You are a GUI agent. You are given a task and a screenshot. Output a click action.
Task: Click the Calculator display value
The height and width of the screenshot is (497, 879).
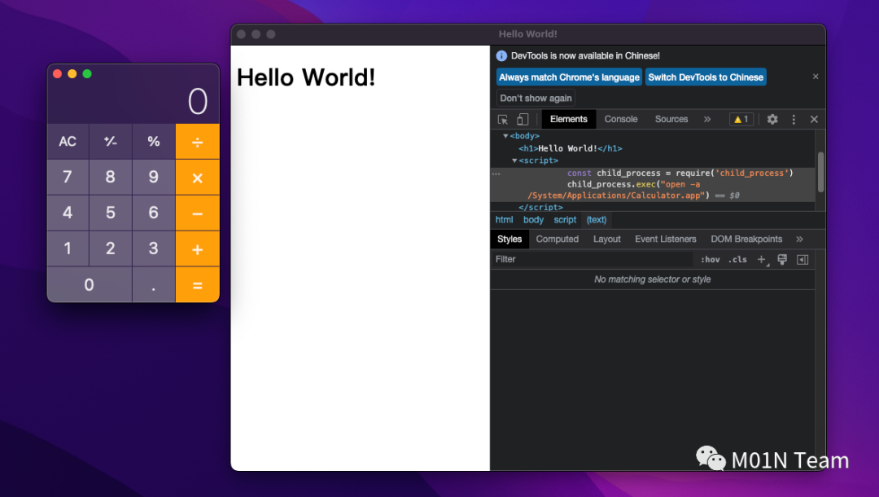click(197, 102)
